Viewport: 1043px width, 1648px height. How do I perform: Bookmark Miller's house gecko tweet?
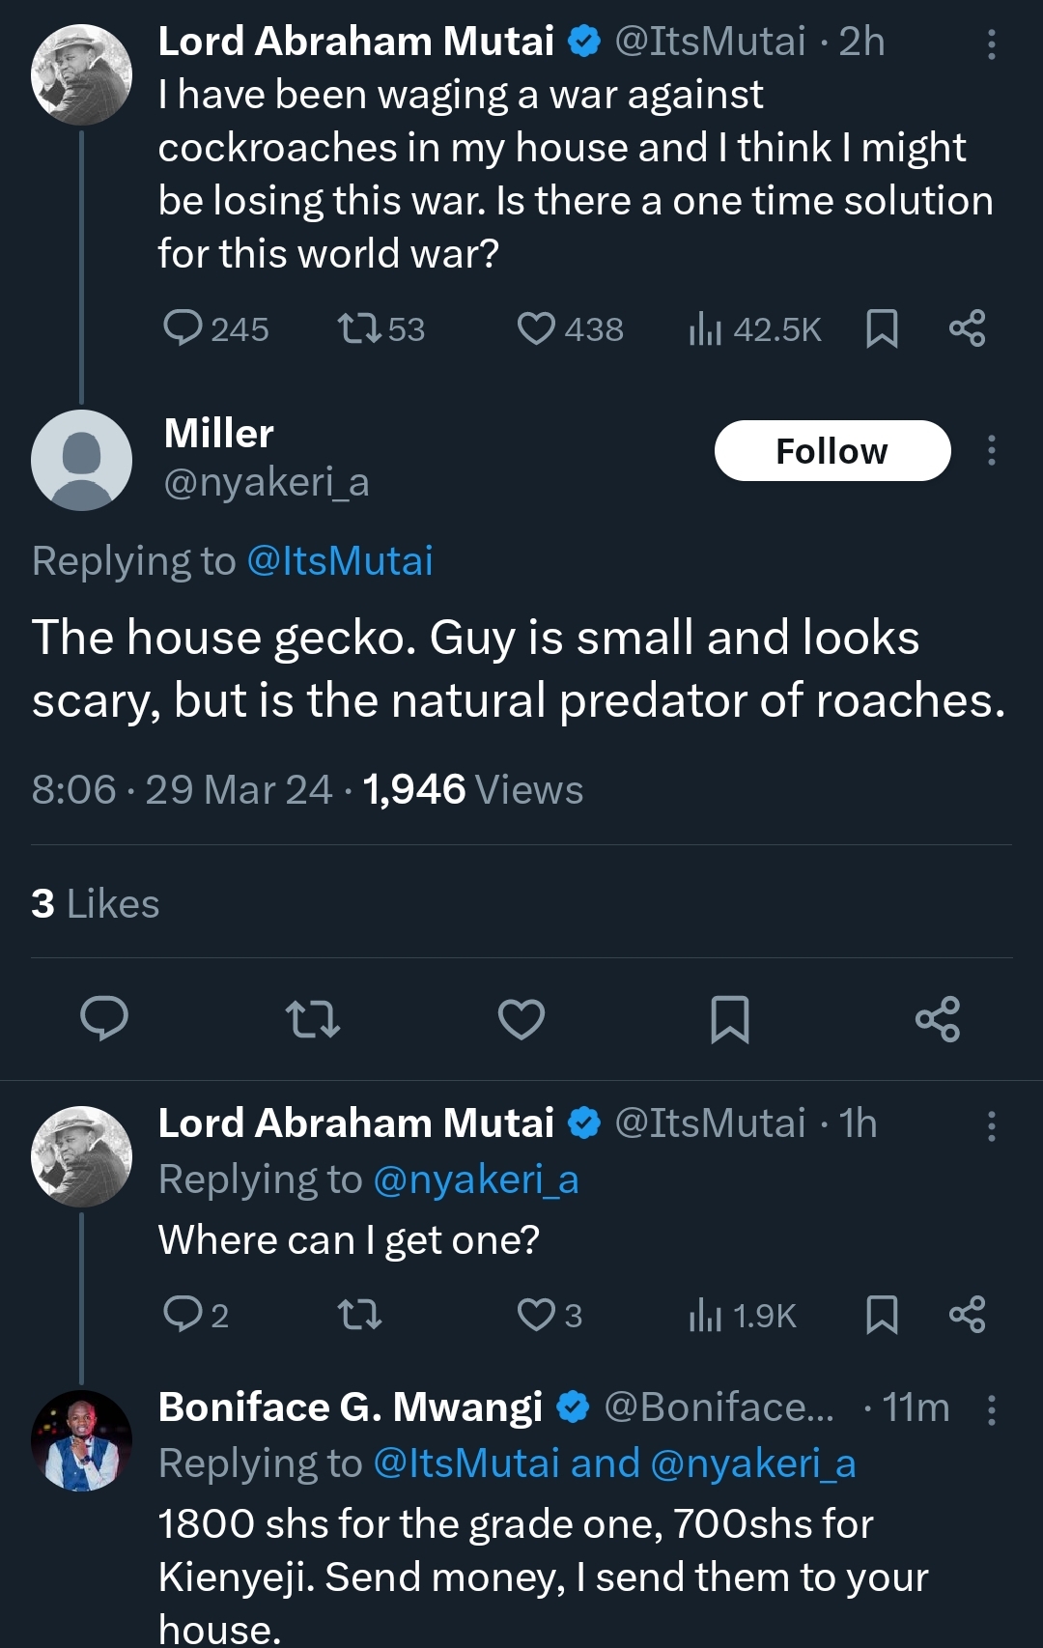(729, 1019)
